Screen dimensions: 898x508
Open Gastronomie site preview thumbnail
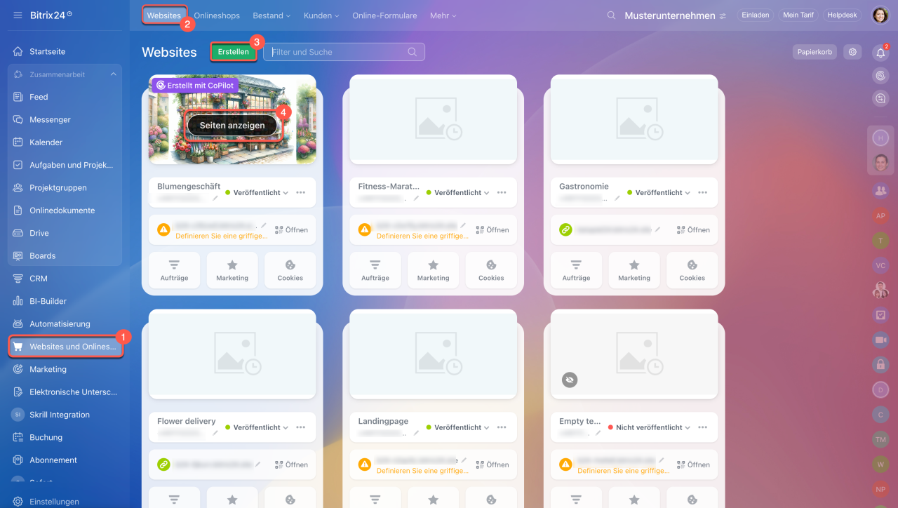(634, 119)
